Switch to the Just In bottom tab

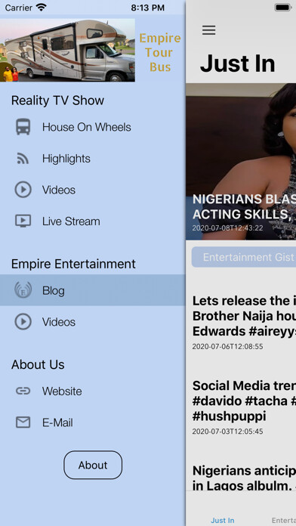pyautogui.click(x=223, y=520)
